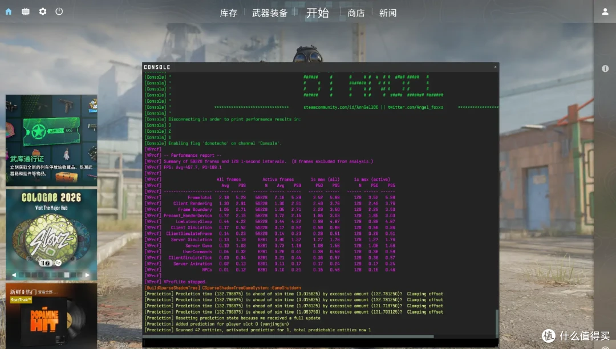Open the watch TV icon
616x349 pixels.
coord(26,12)
